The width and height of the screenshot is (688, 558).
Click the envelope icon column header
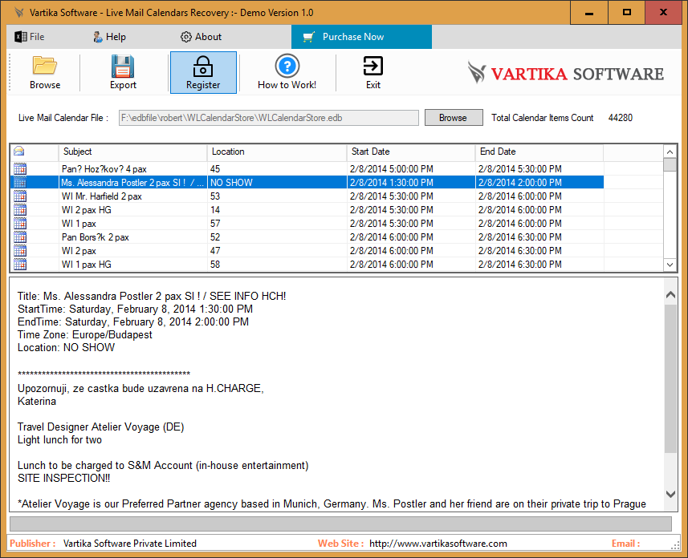click(19, 152)
